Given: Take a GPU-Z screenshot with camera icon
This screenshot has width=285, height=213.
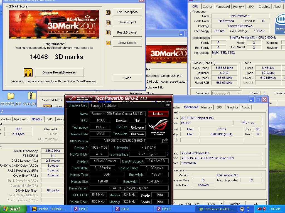Looking at the screenshot, I should click(168, 105).
